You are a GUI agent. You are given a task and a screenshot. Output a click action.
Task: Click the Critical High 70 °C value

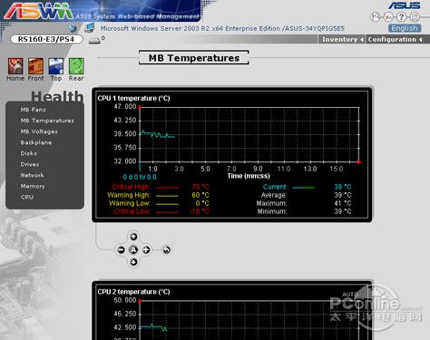[x=200, y=187]
